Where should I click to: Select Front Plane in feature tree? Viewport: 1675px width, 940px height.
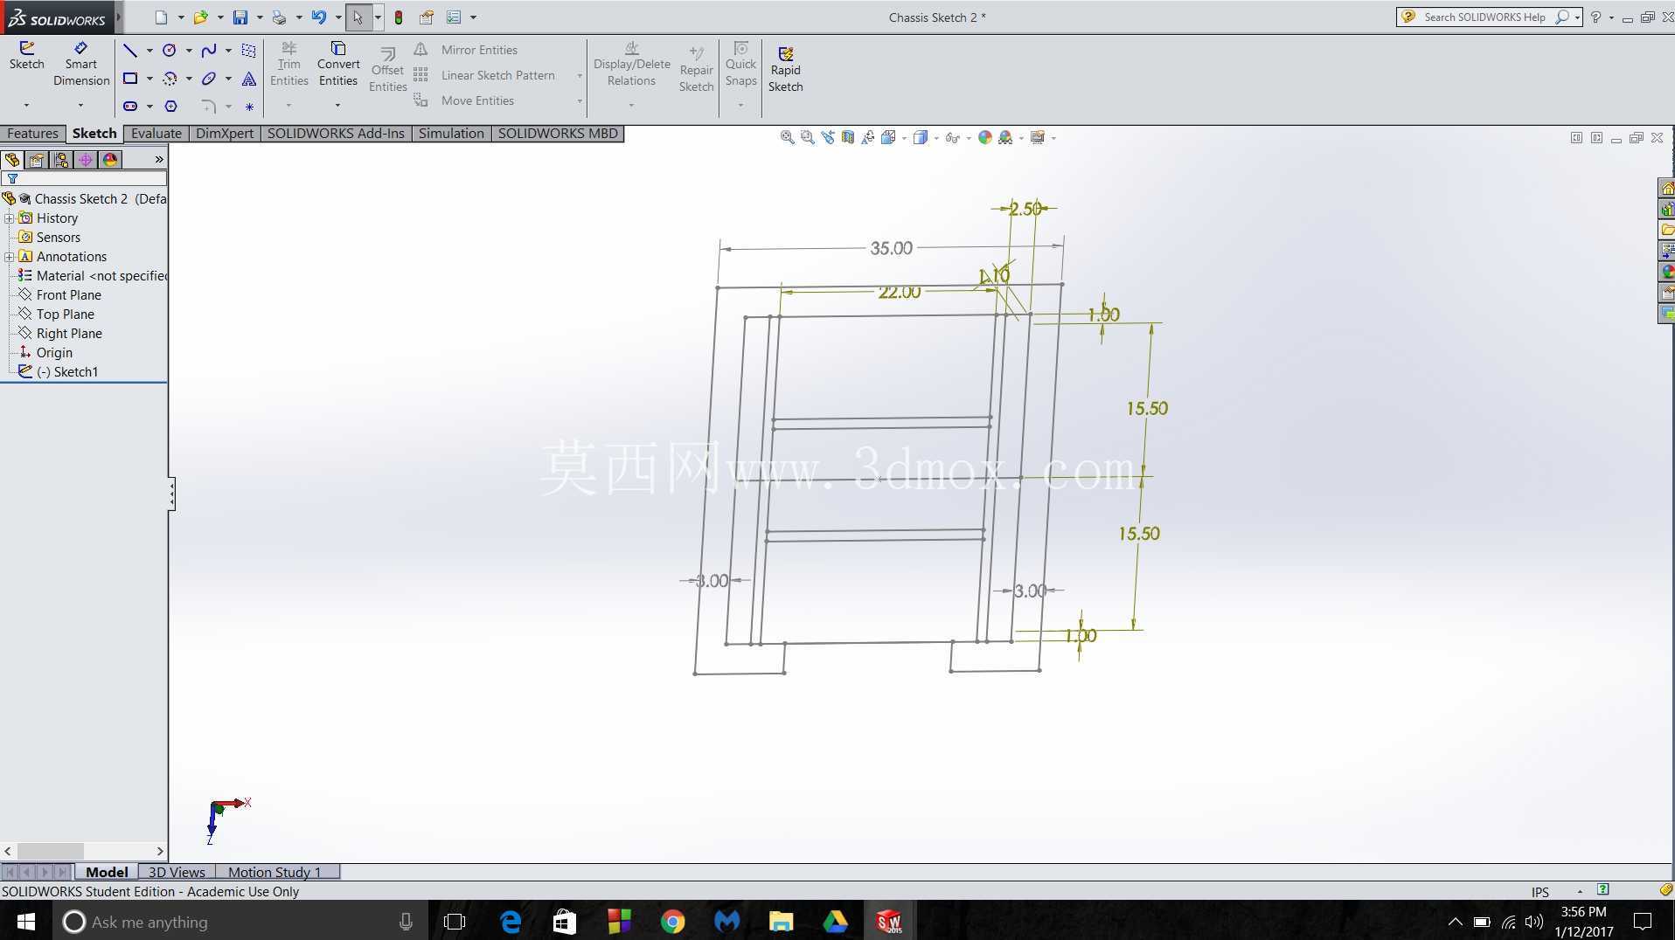pyautogui.click(x=69, y=295)
